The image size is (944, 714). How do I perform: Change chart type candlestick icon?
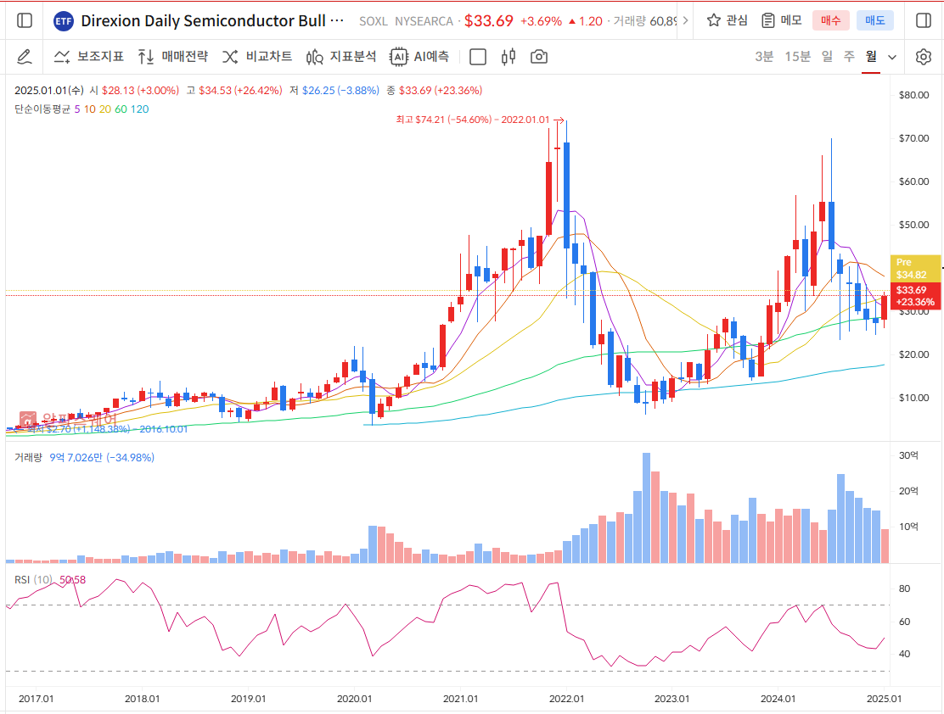509,57
